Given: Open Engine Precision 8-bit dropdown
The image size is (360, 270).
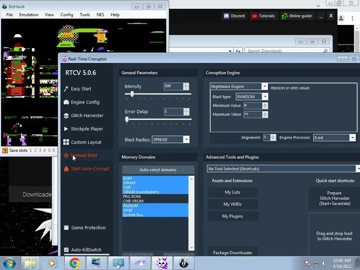Looking at the screenshot, I should point(353,138).
